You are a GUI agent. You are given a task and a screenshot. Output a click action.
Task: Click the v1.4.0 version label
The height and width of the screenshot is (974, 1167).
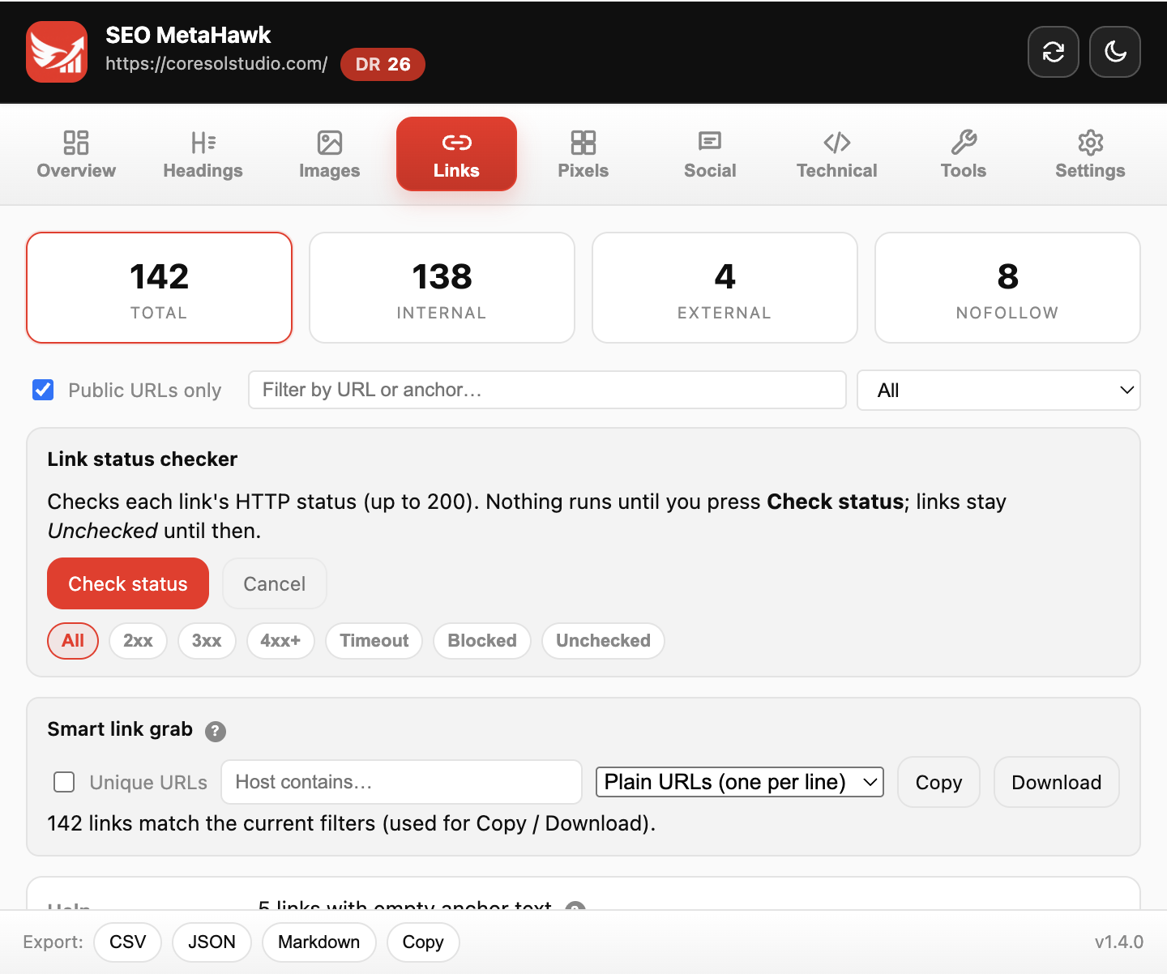point(1118,942)
